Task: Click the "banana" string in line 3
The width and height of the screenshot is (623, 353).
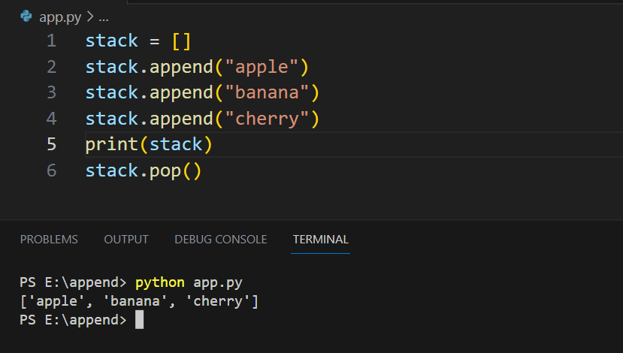Action: [x=267, y=92]
